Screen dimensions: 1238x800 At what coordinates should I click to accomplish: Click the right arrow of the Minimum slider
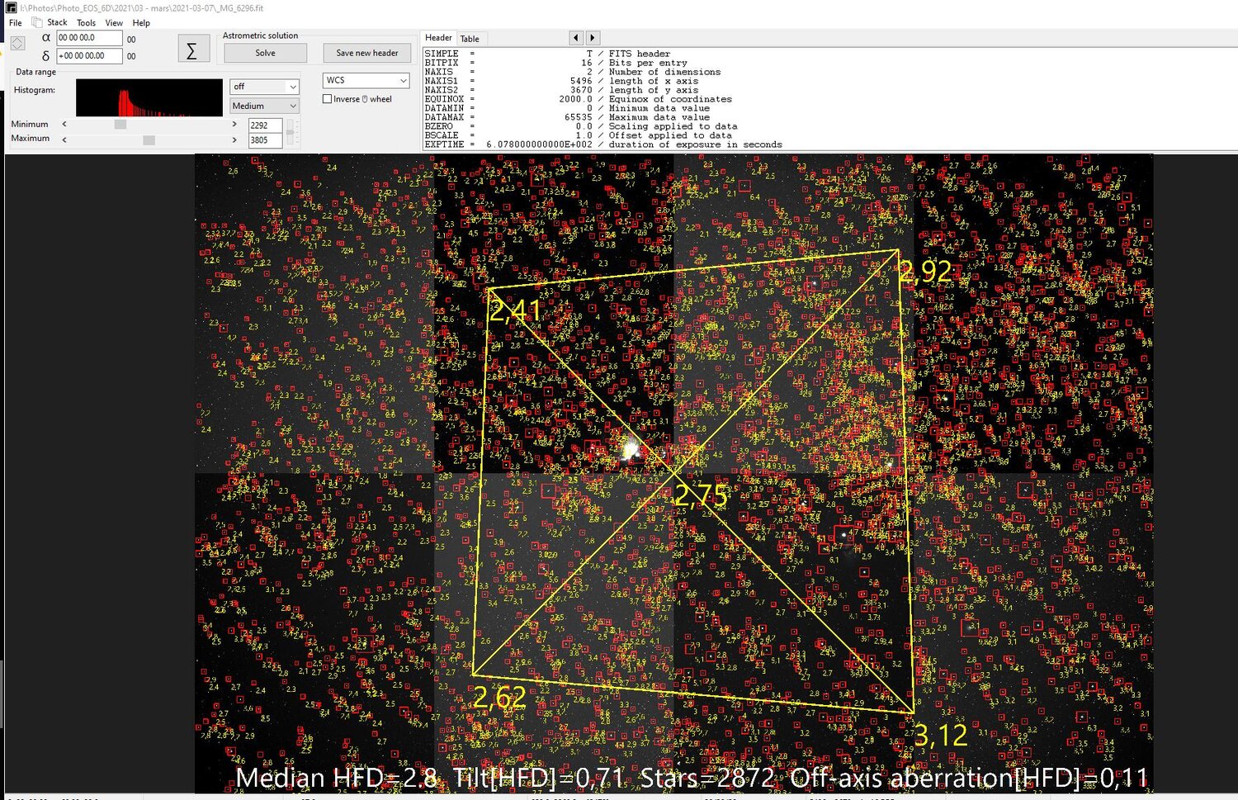pos(234,124)
